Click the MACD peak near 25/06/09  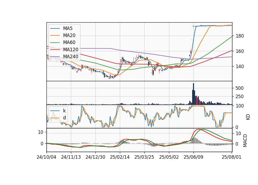[199, 129]
